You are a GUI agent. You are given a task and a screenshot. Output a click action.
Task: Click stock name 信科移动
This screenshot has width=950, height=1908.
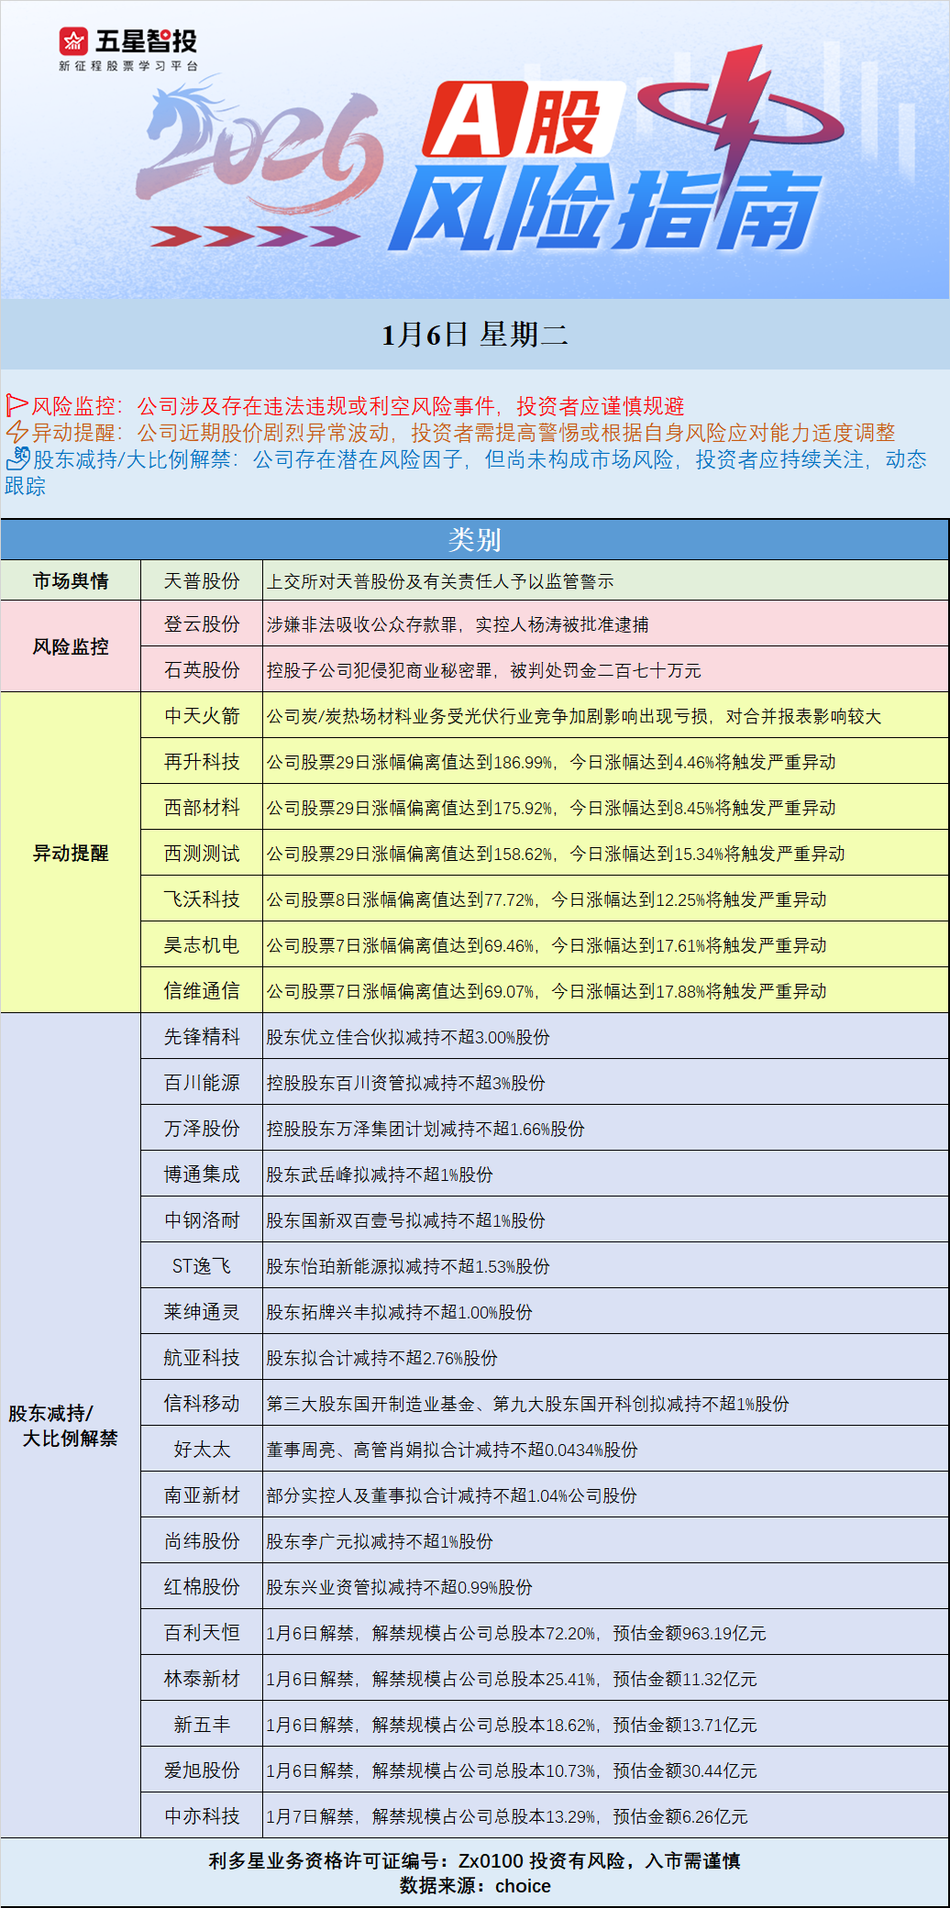[202, 1404]
